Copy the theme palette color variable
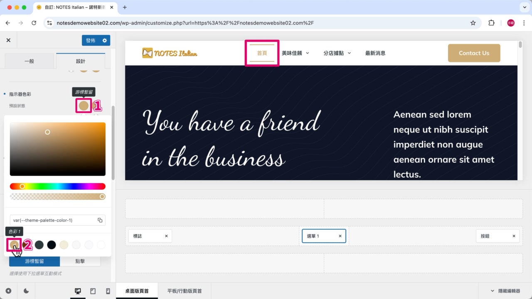Screen dimensions: 532x299 coord(100,220)
